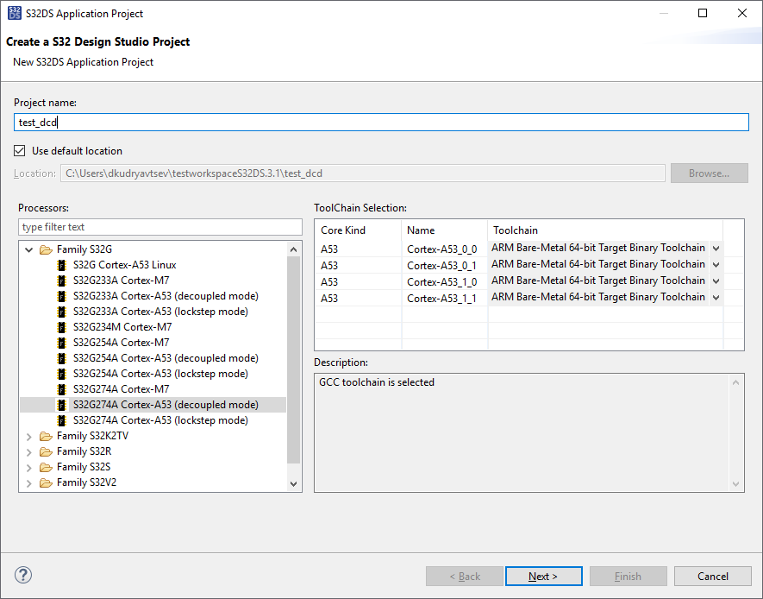Image resolution: width=763 pixels, height=599 pixels.
Task: Open toolchain dropdown for Cortex-A53_1_1
Action: click(x=716, y=298)
